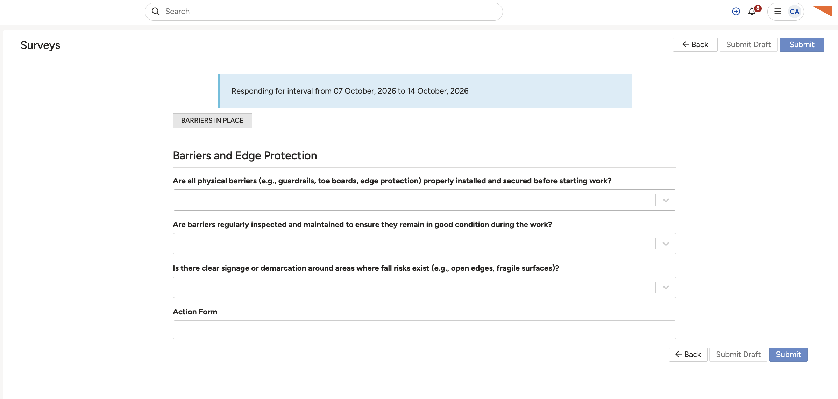838x399 pixels.
Task: Click the top Submit Draft button
Action: pos(748,45)
